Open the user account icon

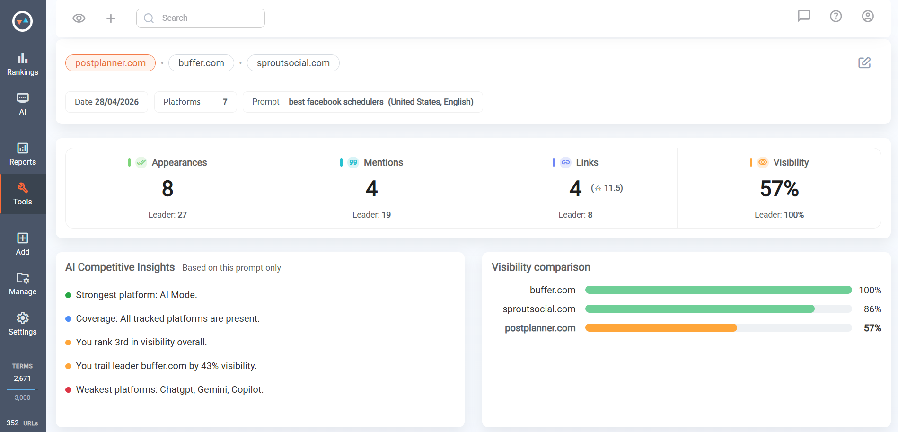pyautogui.click(x=868, y=16)
